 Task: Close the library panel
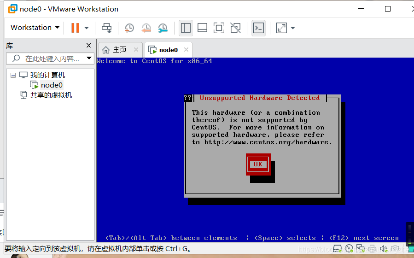89,46
